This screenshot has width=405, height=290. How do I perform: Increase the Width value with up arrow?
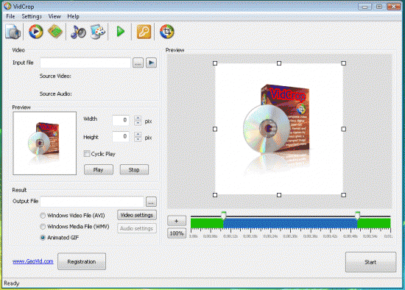coord(138,118)
